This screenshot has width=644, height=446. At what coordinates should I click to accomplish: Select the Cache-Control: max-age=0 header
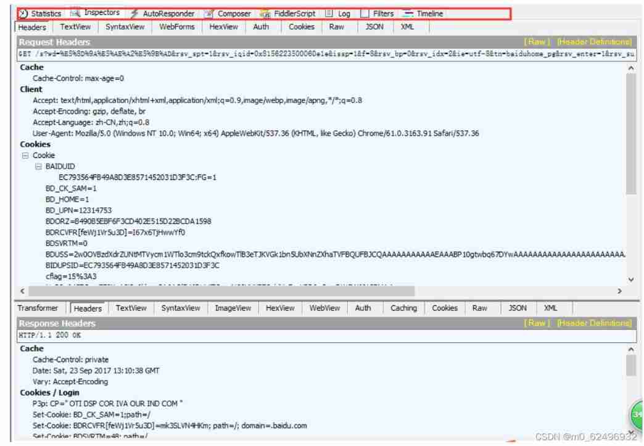78,78
